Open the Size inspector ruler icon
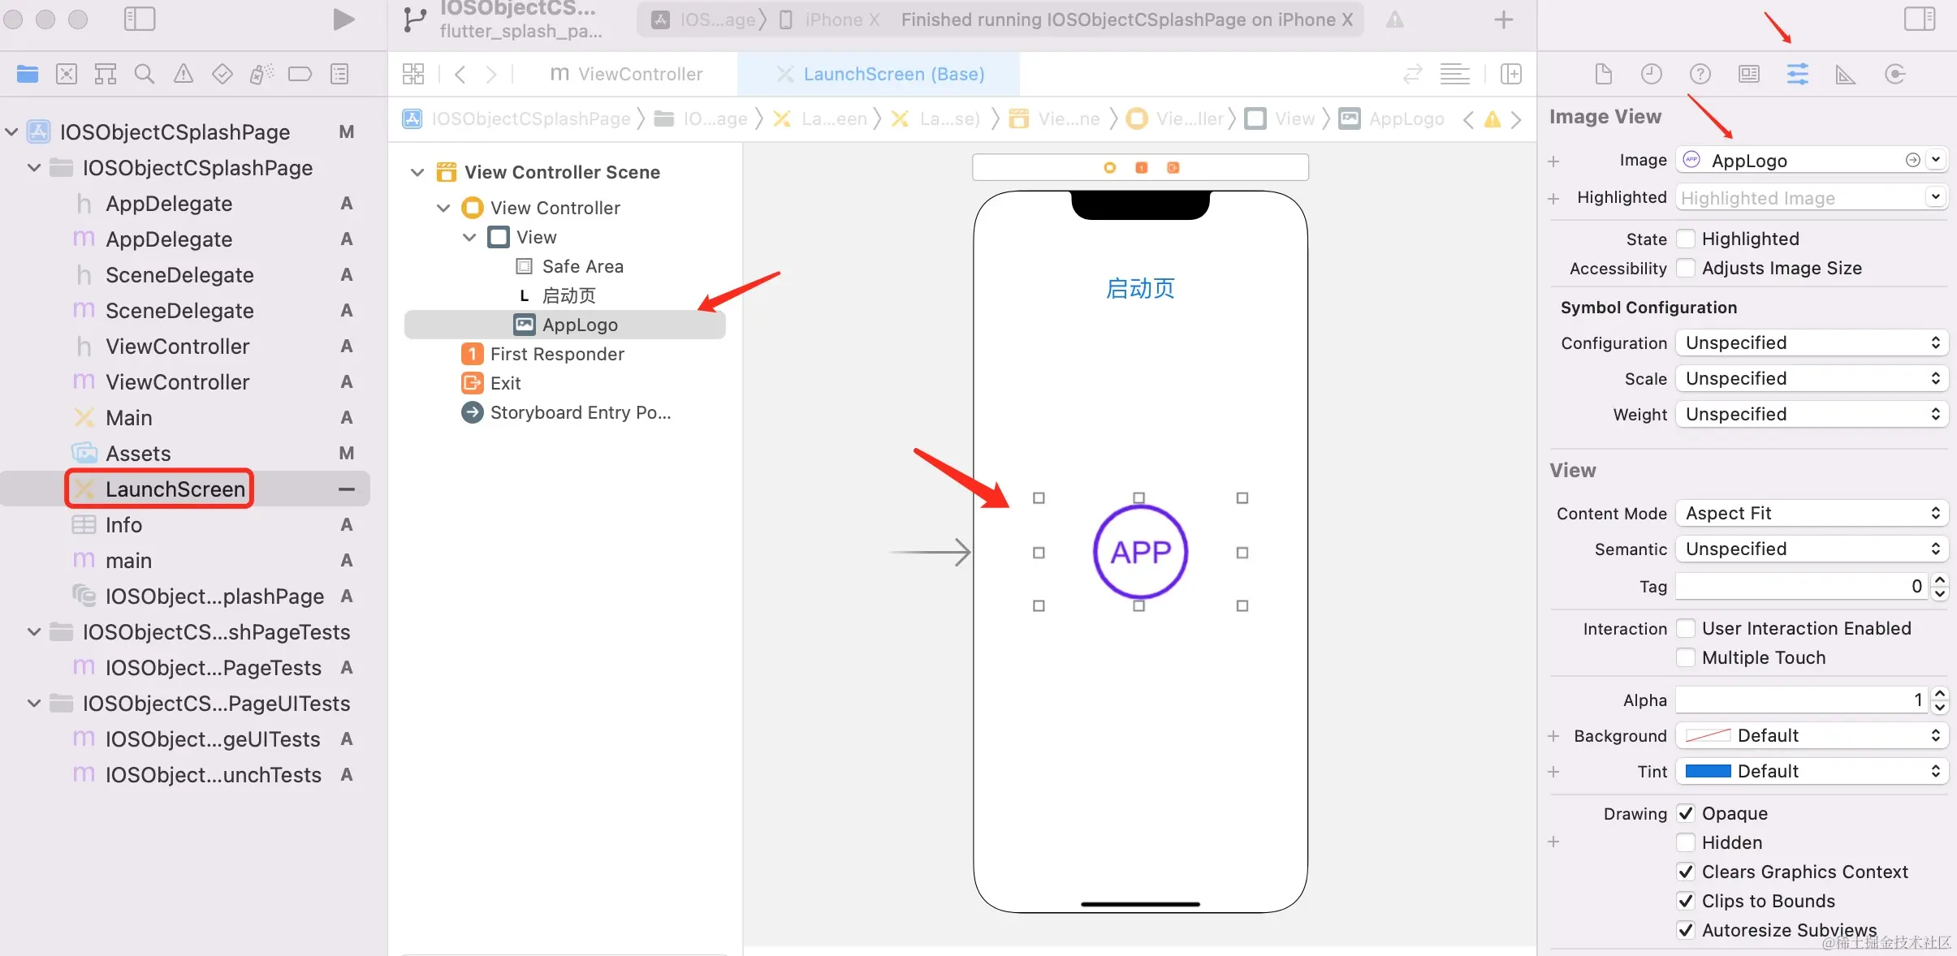 click(x=1845, y=75)
